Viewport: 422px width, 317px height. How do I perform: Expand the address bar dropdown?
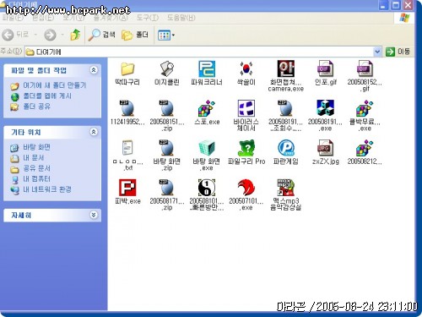377,52
